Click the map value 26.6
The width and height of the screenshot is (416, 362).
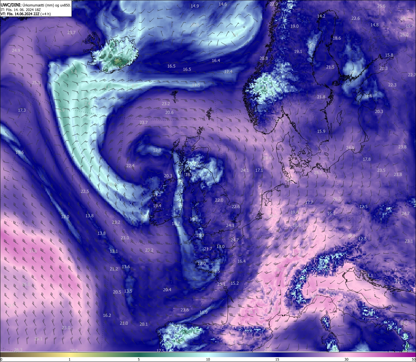pyautogui.click(x=74, y=351)
